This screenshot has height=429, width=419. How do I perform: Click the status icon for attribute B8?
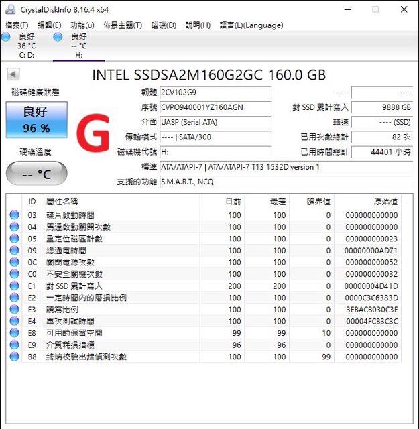click(x=14, y=357)
